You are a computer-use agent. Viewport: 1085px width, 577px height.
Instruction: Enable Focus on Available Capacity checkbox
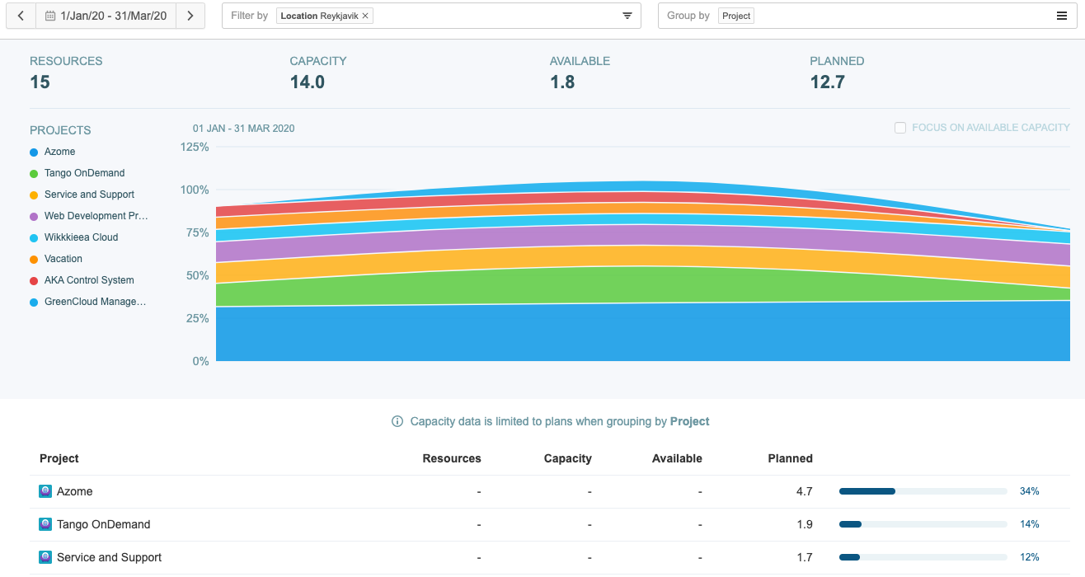click(x=900, y=128)
